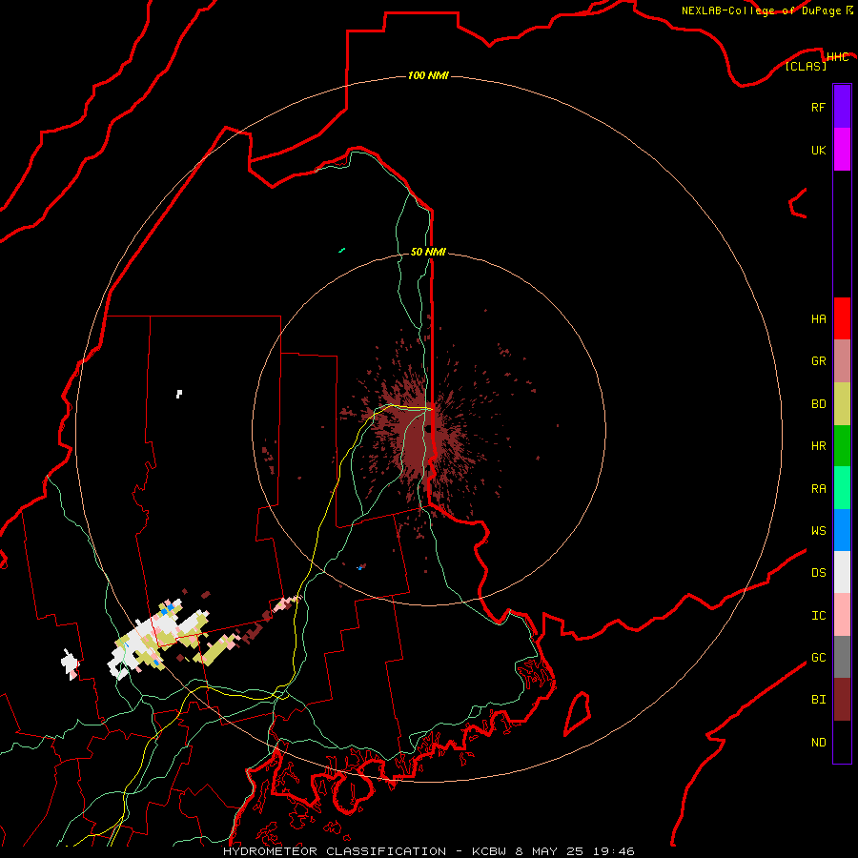Click the DS legend label
This screenshot has width=858, height=858.
818,572
